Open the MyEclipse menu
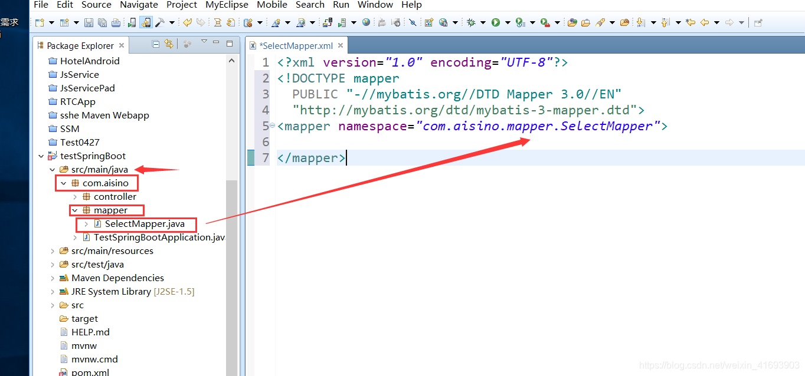This screenshot has width=805, height=376. tap(227, 5)
